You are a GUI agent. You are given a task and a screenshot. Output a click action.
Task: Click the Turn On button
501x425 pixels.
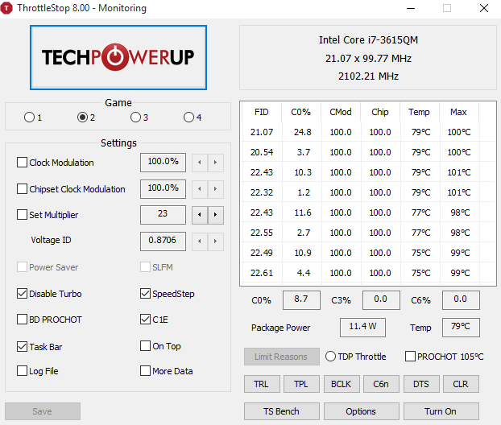coord(441,411)
